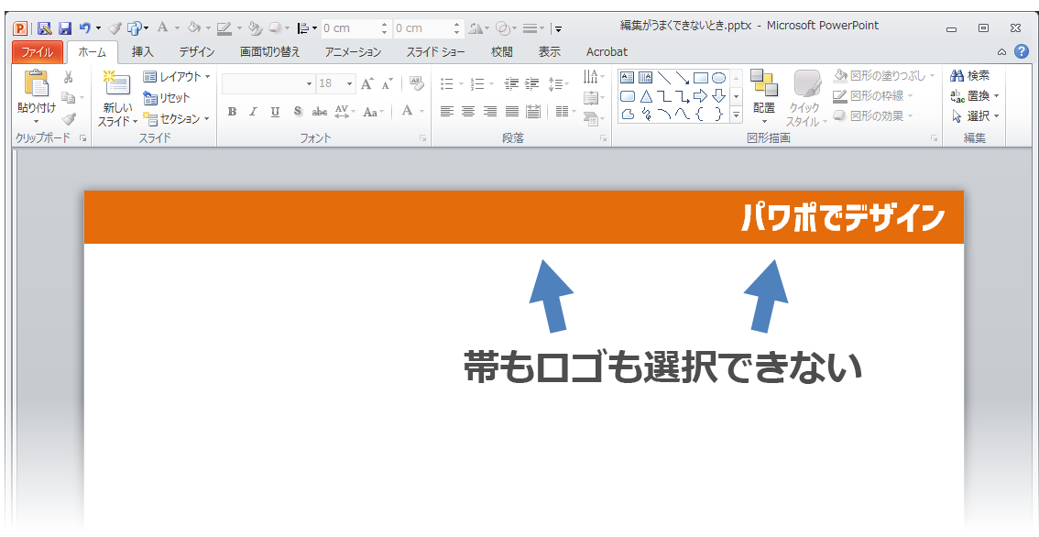The height and width of the screenshot is (537, 1039).
Task: Toggle Italic formatting
Action: 253,112
